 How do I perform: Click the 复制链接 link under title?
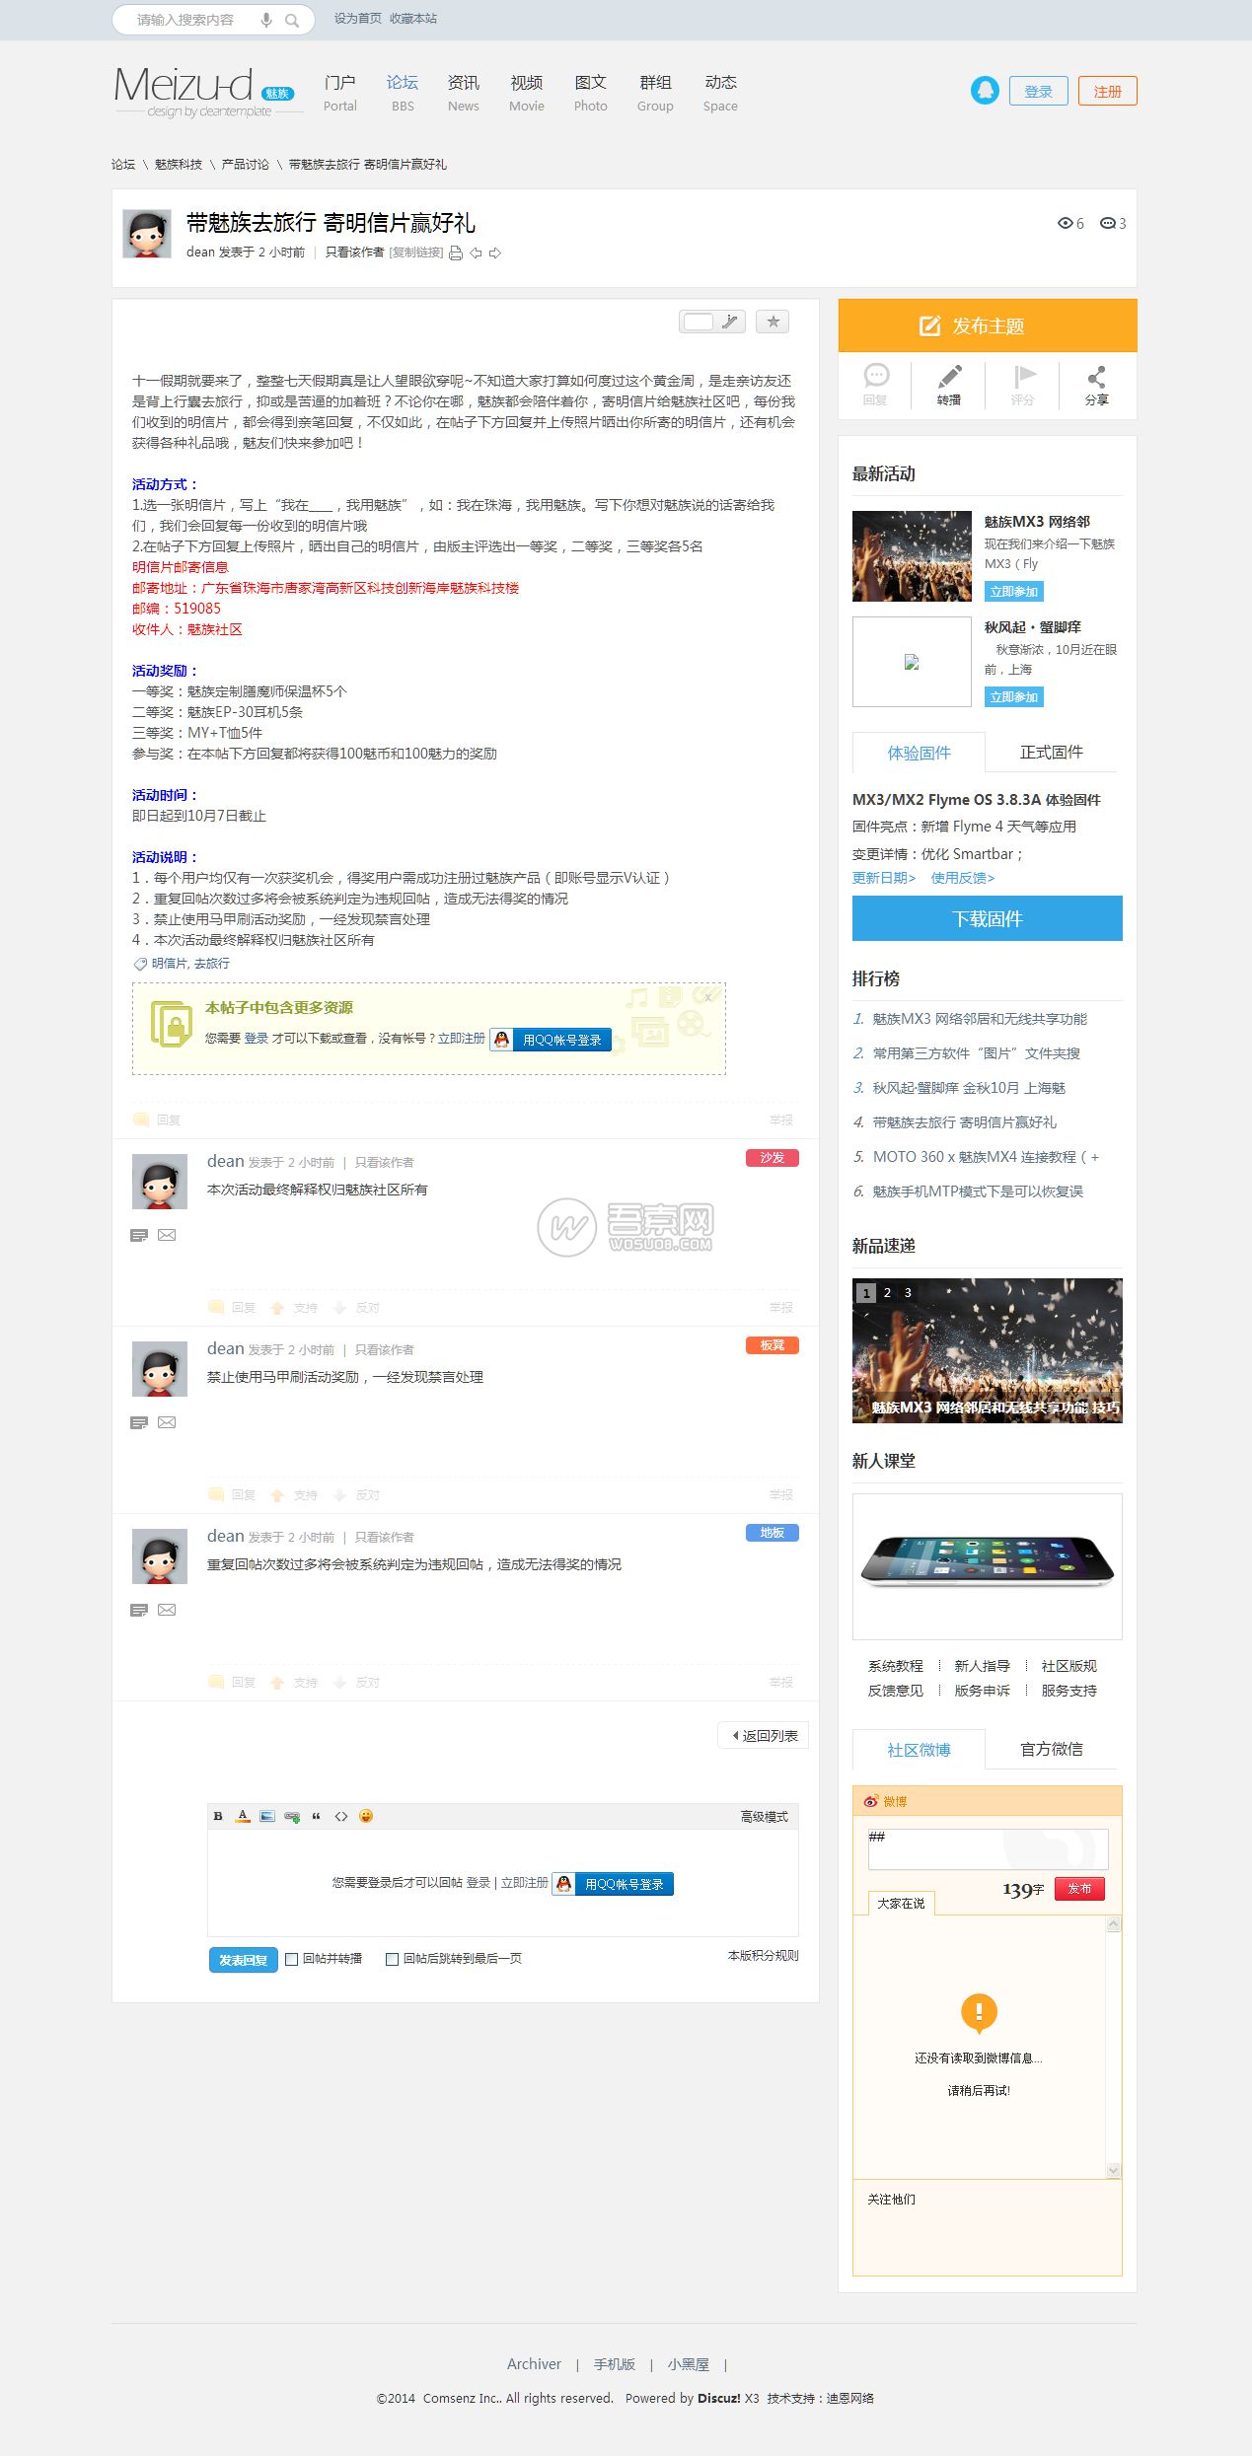(x=416, y=253)
